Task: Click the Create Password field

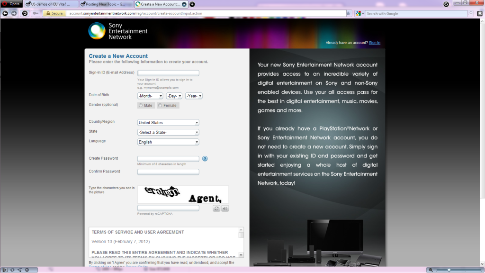Action: pos(168,159)
